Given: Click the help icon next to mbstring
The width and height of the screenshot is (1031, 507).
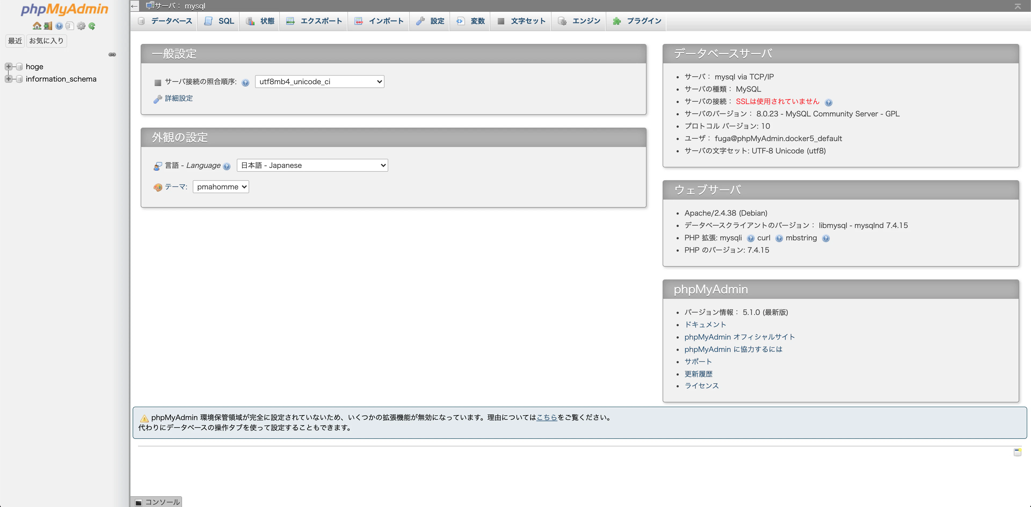Looking at the screenshot, I should tap(826, 238).
